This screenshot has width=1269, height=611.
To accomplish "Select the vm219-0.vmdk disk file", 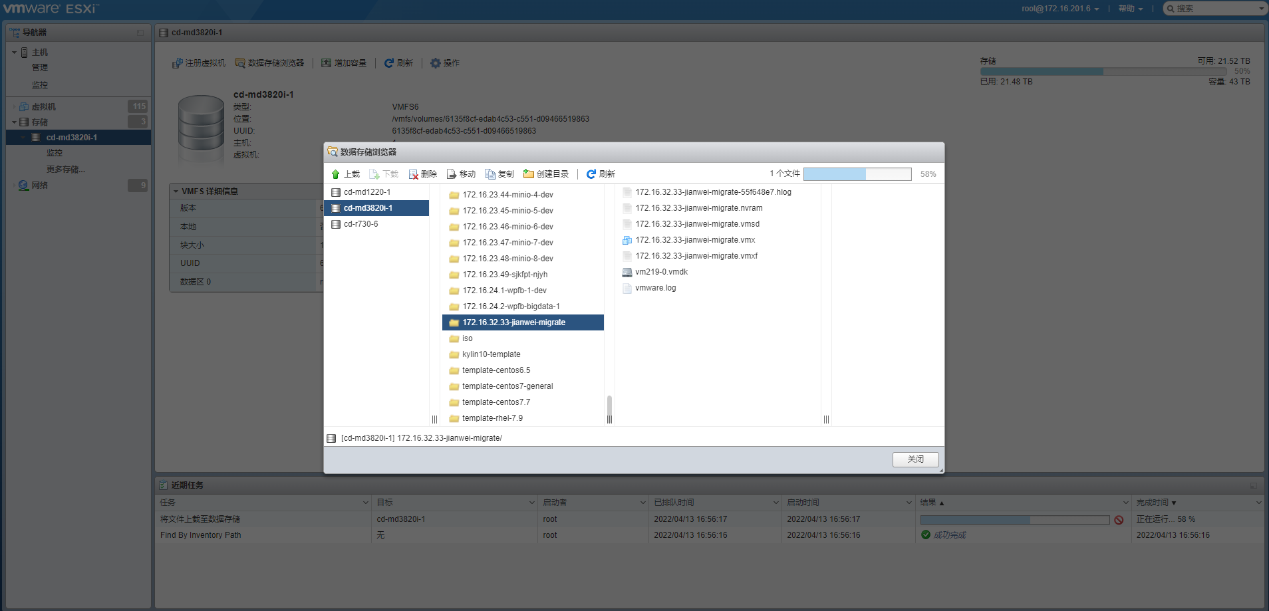I will click(718, 272).
